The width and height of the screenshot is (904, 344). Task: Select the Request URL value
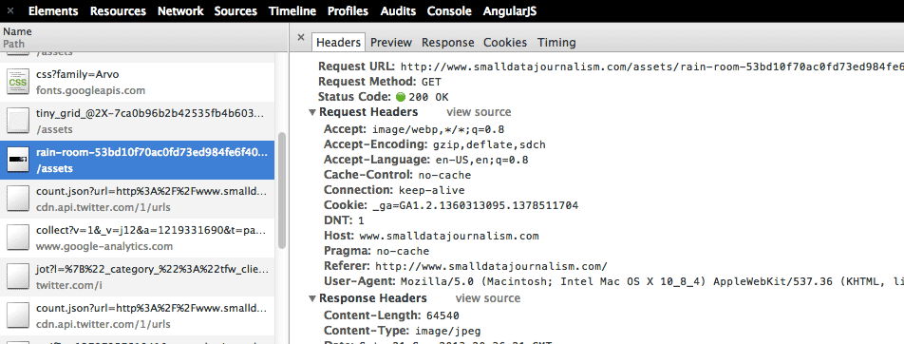(652, 66)
